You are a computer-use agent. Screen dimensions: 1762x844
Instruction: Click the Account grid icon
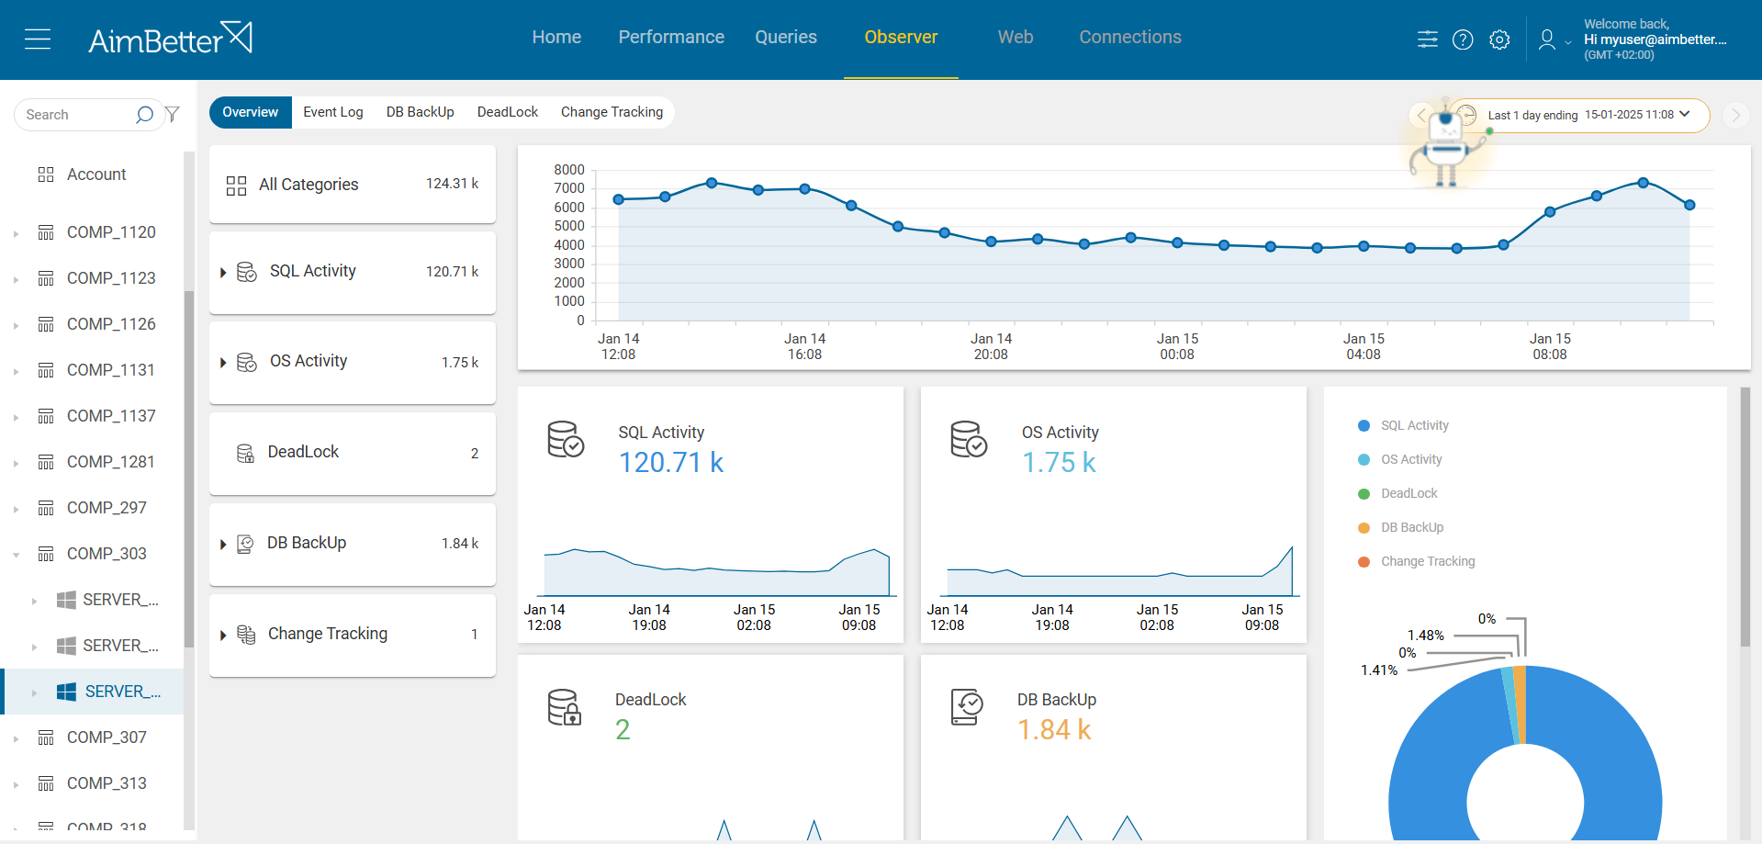click(46, 174)
